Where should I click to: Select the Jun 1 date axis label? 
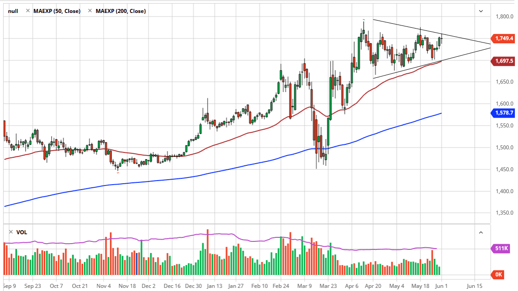441,285
